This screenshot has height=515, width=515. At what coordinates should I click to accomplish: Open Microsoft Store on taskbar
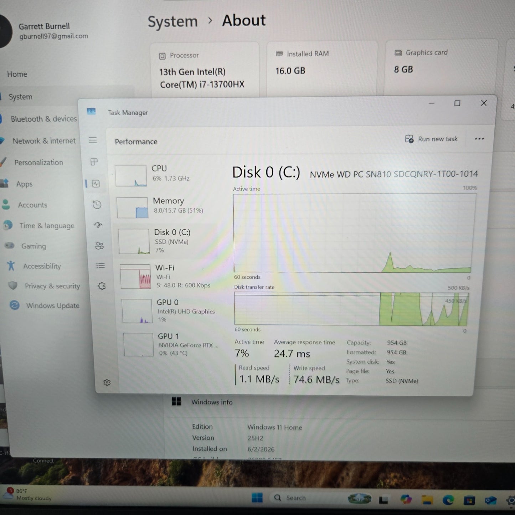point(469,500)
